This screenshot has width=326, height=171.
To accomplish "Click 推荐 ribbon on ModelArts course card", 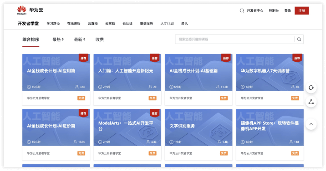I will tap(155, 113).
